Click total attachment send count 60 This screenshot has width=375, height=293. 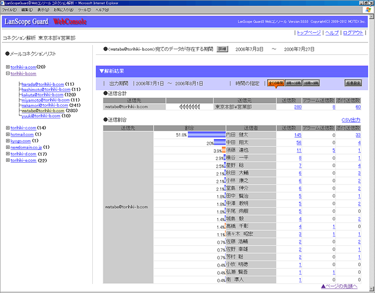point(358,107)
